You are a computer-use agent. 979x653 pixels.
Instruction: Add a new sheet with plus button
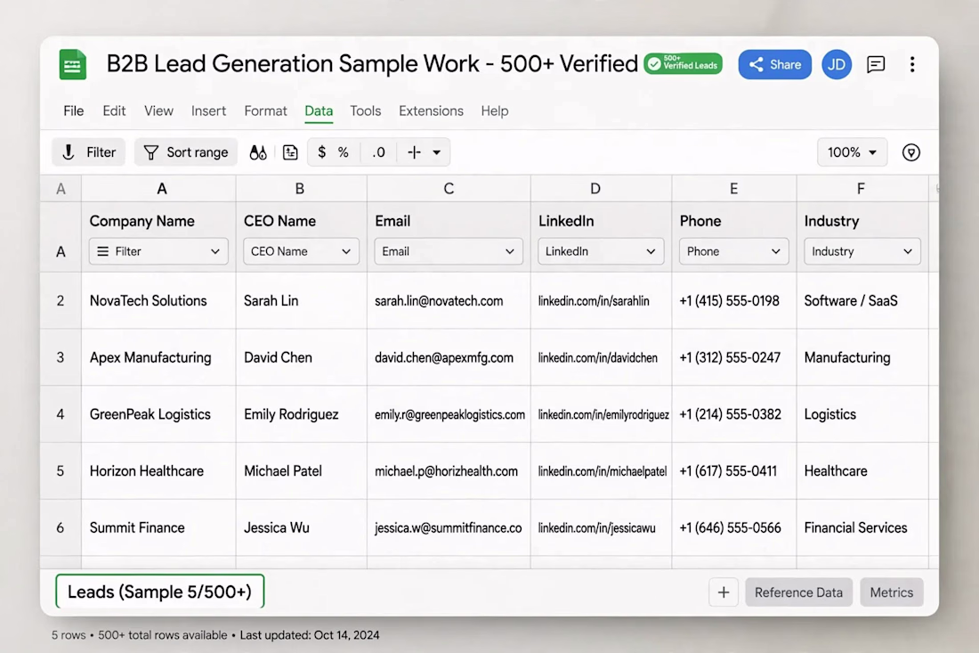click(x=724, y=592)
